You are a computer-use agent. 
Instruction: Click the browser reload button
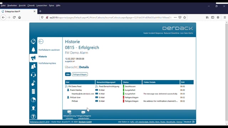[x=14, y=17]
